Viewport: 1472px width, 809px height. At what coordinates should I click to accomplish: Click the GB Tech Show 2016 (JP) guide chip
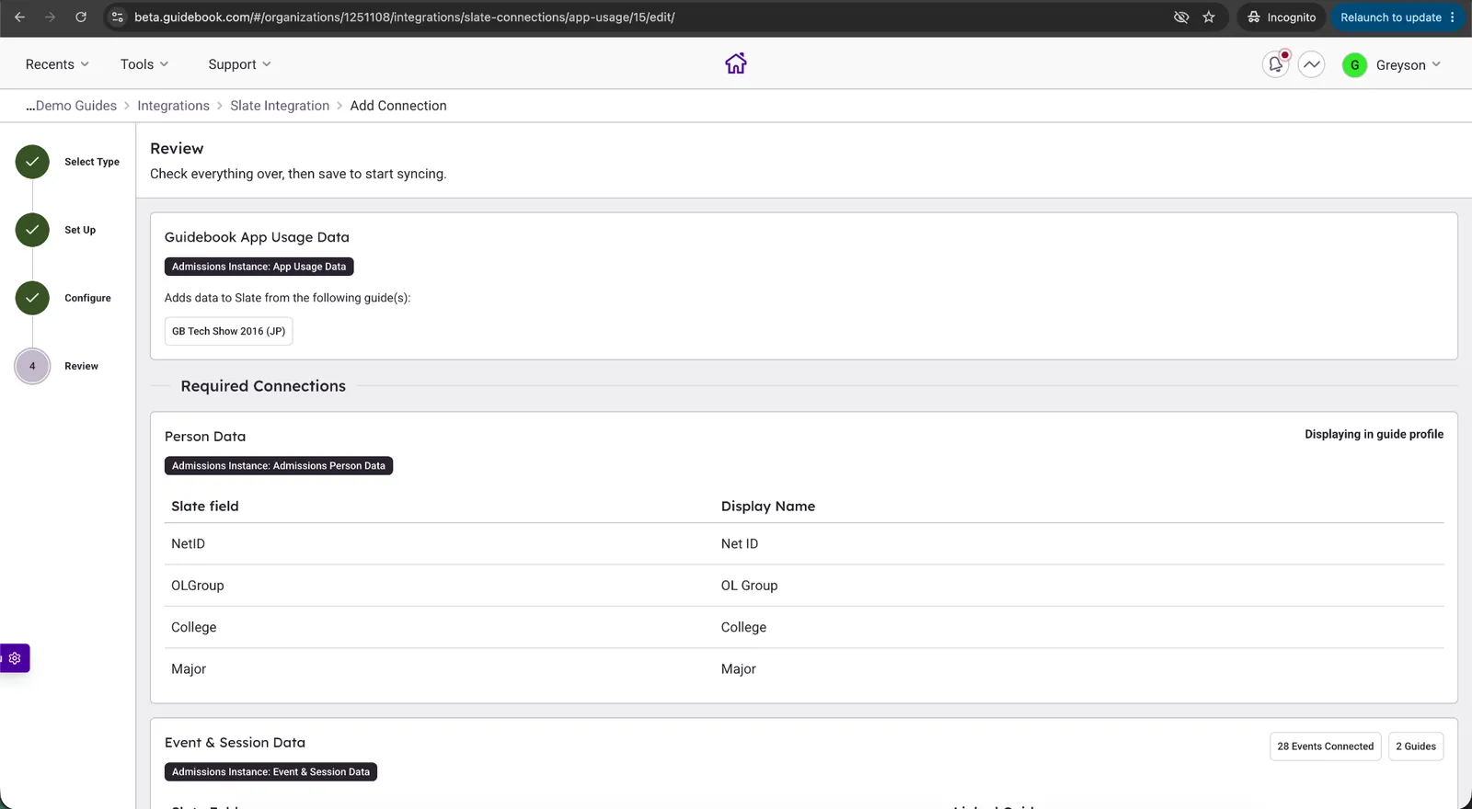228,331
